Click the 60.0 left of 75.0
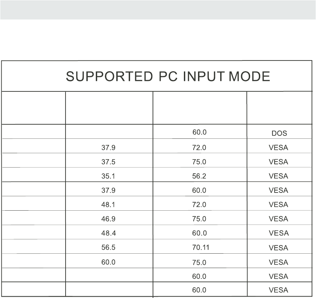 (x=108, y=262)
